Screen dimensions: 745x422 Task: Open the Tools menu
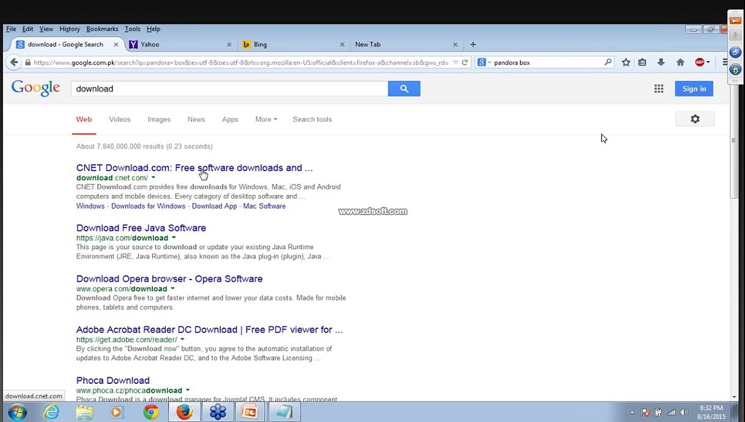click(132, 29)
